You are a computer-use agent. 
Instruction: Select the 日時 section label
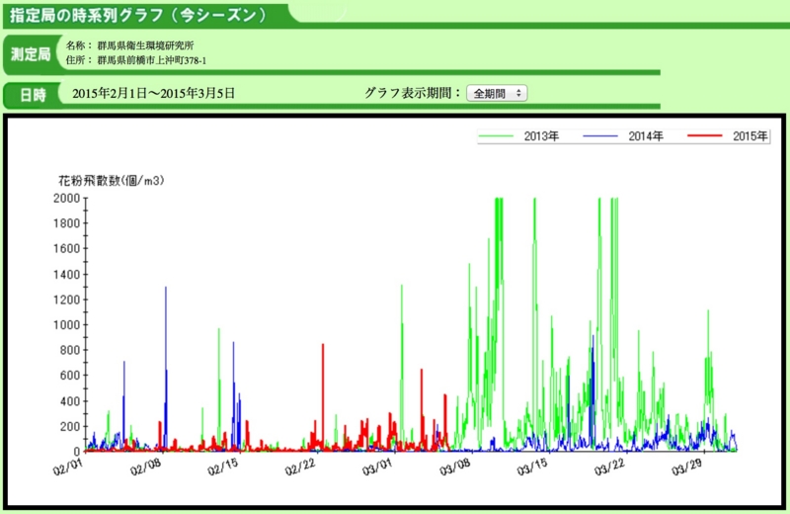(33, 94)
